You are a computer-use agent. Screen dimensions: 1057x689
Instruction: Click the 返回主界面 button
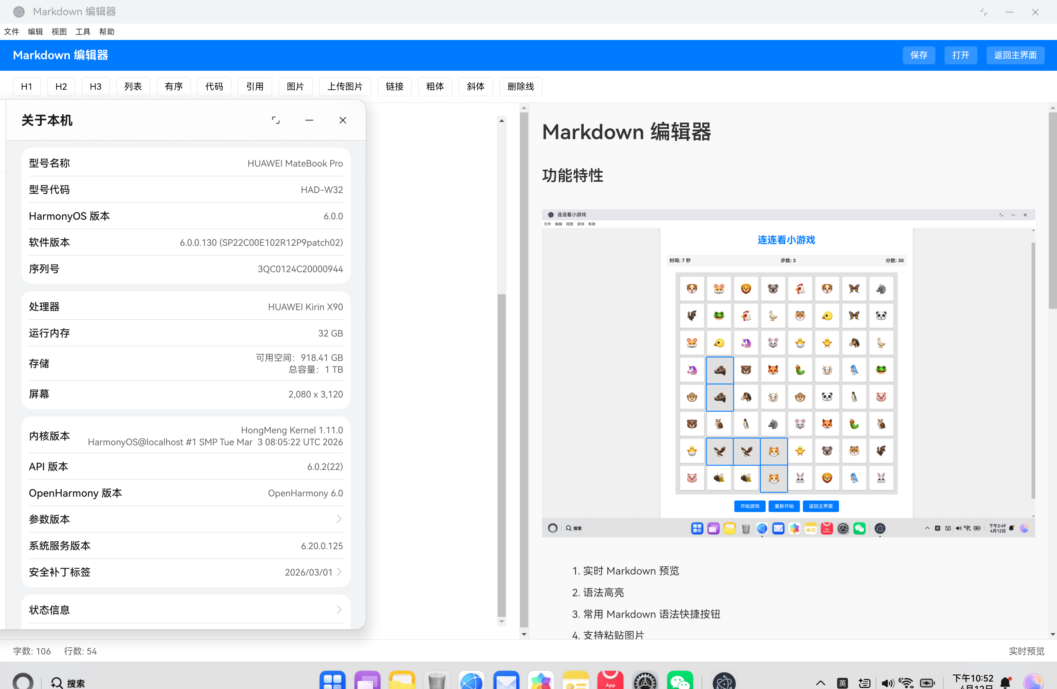tap(1015, 55)
